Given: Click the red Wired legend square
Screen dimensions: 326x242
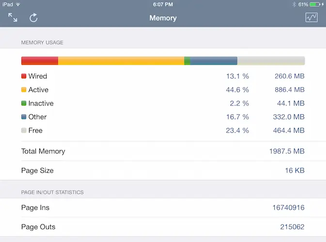Looking at the screenshot, I should [24, 76].
